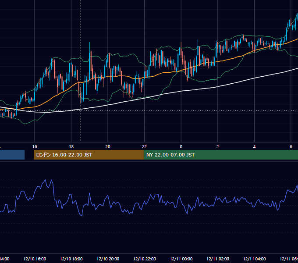
Task: Click the 0 hour axis label
Action: (x=181, y=147)
